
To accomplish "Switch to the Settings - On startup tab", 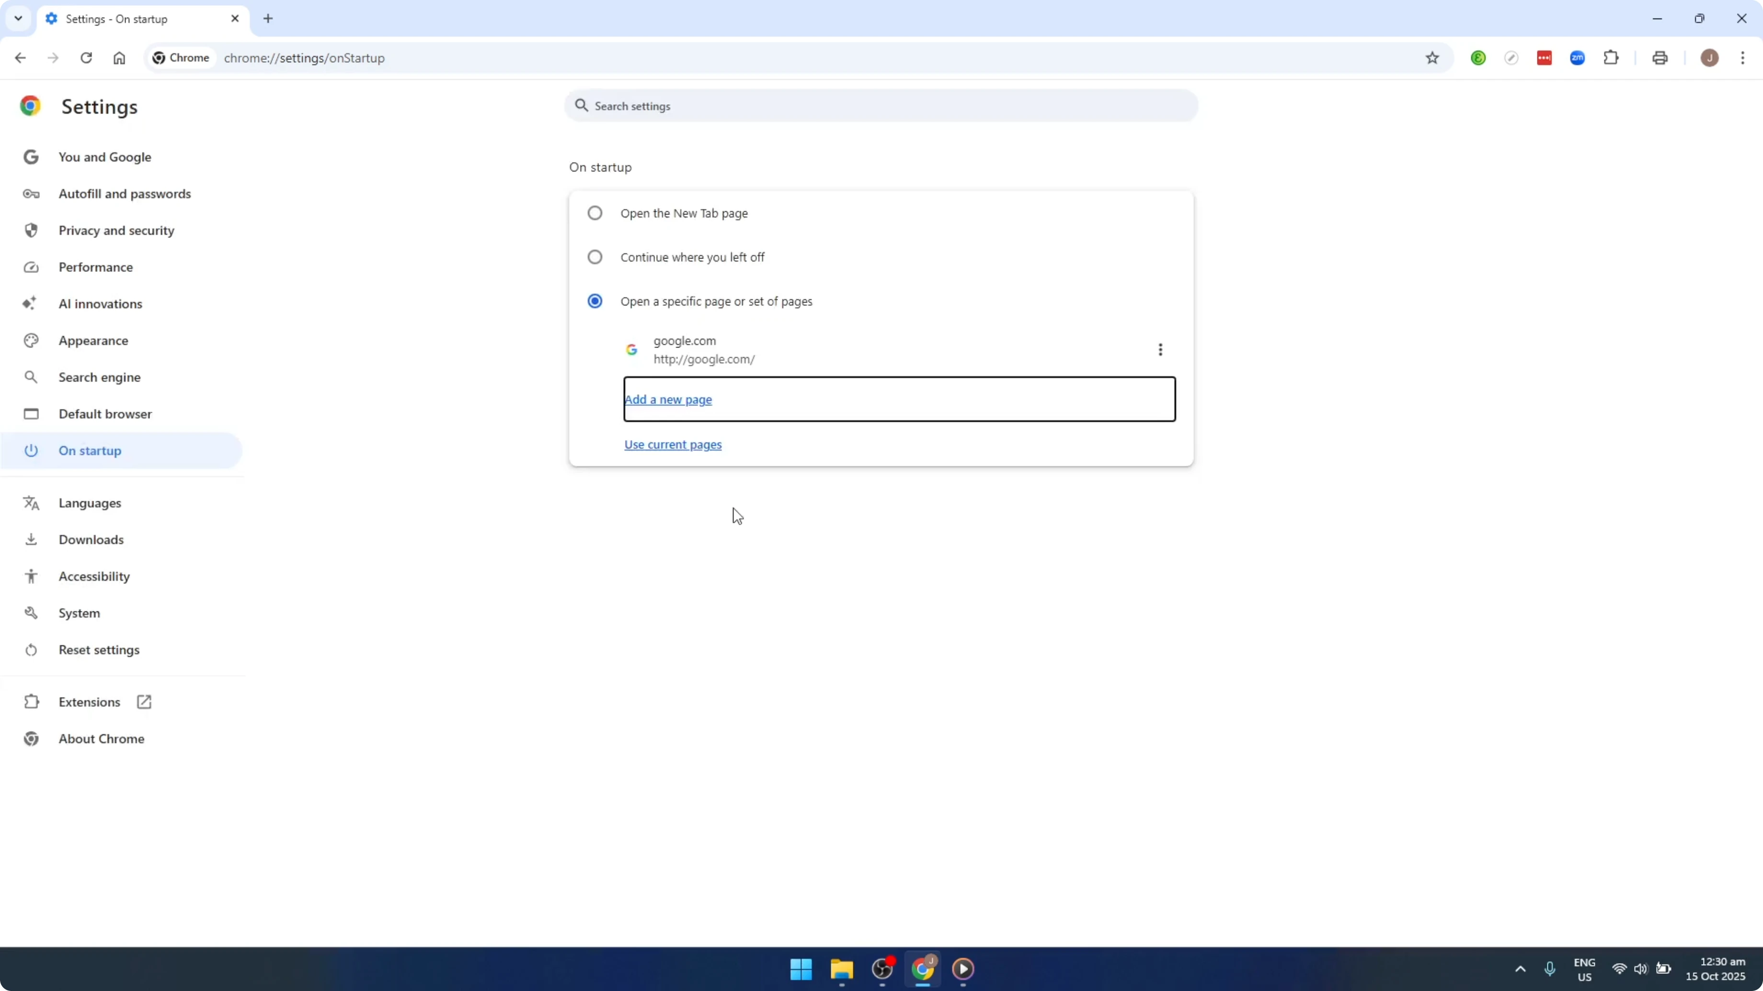I will [123, 19].
